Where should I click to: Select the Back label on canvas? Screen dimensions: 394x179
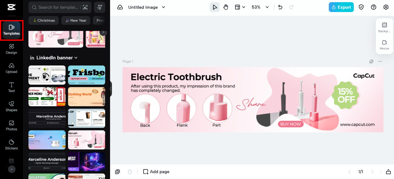pos(145,125)
